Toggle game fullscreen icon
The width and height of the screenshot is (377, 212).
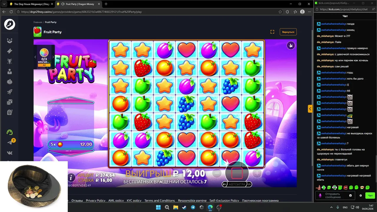[272, 32]
